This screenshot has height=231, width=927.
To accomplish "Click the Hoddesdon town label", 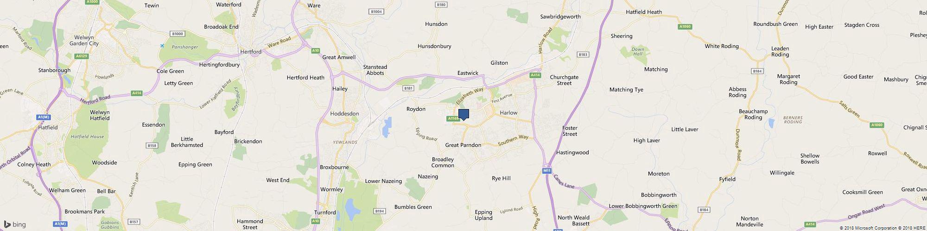I will pos(344,114).
